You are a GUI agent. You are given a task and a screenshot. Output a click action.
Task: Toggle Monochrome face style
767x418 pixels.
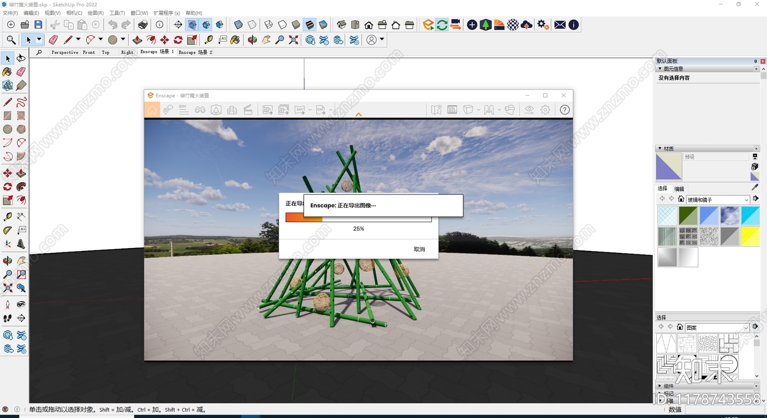coord(323,24)
